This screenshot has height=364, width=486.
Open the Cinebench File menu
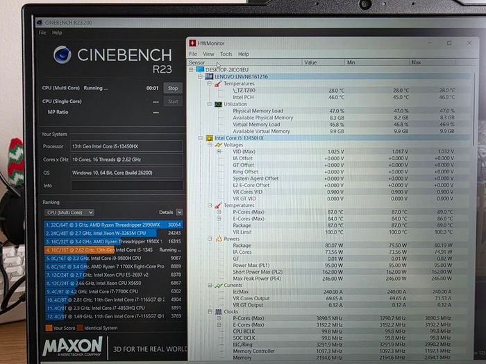pyautogui.click(x=42, y=33)
